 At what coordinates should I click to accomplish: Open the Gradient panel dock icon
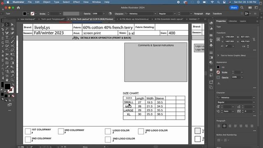click(x=211, y=58)
